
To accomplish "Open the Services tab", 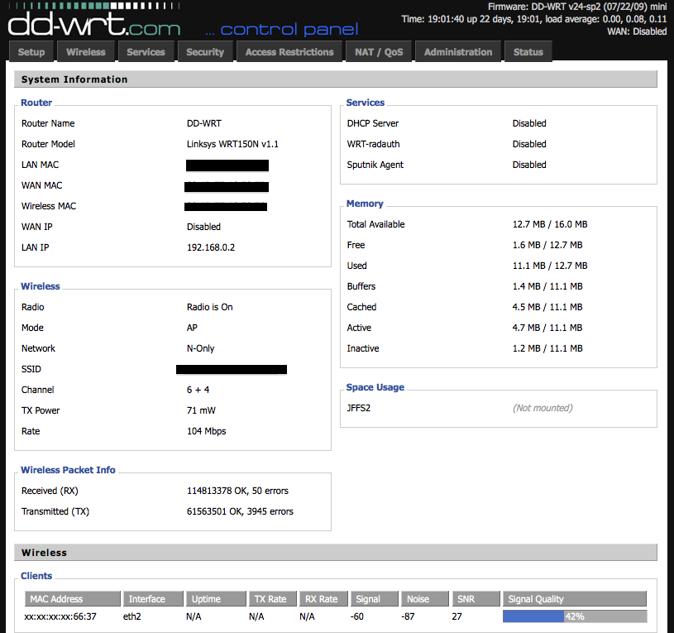I will tap(146, 51).
